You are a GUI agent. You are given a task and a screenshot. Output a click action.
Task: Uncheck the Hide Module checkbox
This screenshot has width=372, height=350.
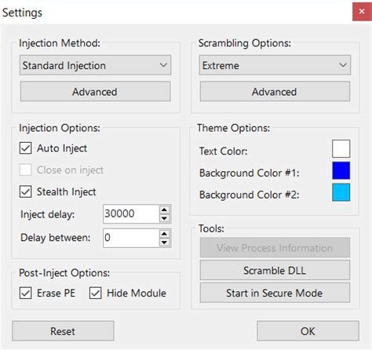(95, 293)
